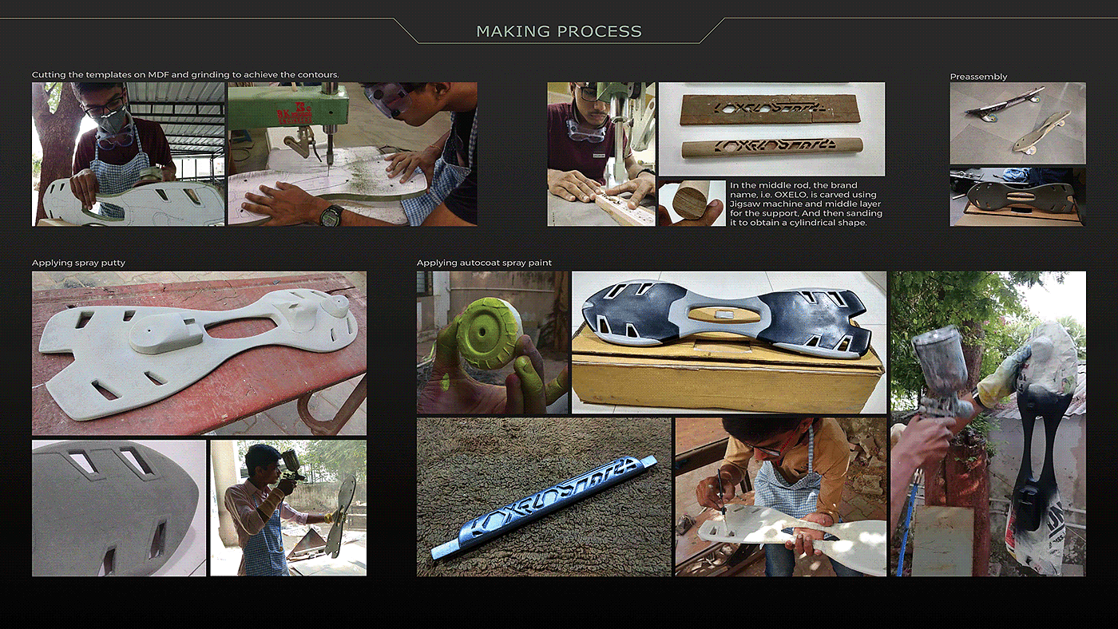
Task: View the carved OXELO wooden rod image
Action: tap(771, 129)
